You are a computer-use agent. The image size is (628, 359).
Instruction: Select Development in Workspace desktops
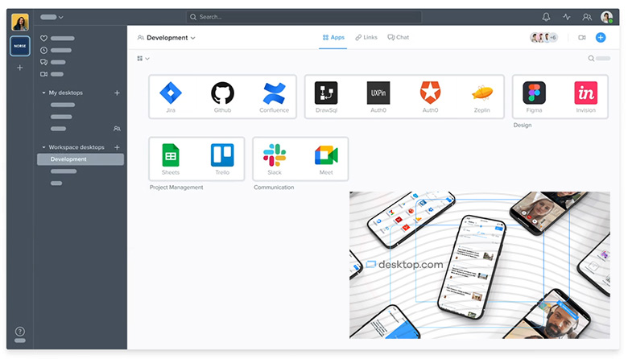click(80, 159)
